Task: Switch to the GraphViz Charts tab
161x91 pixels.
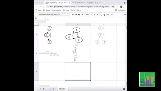Action: (84, 3)
